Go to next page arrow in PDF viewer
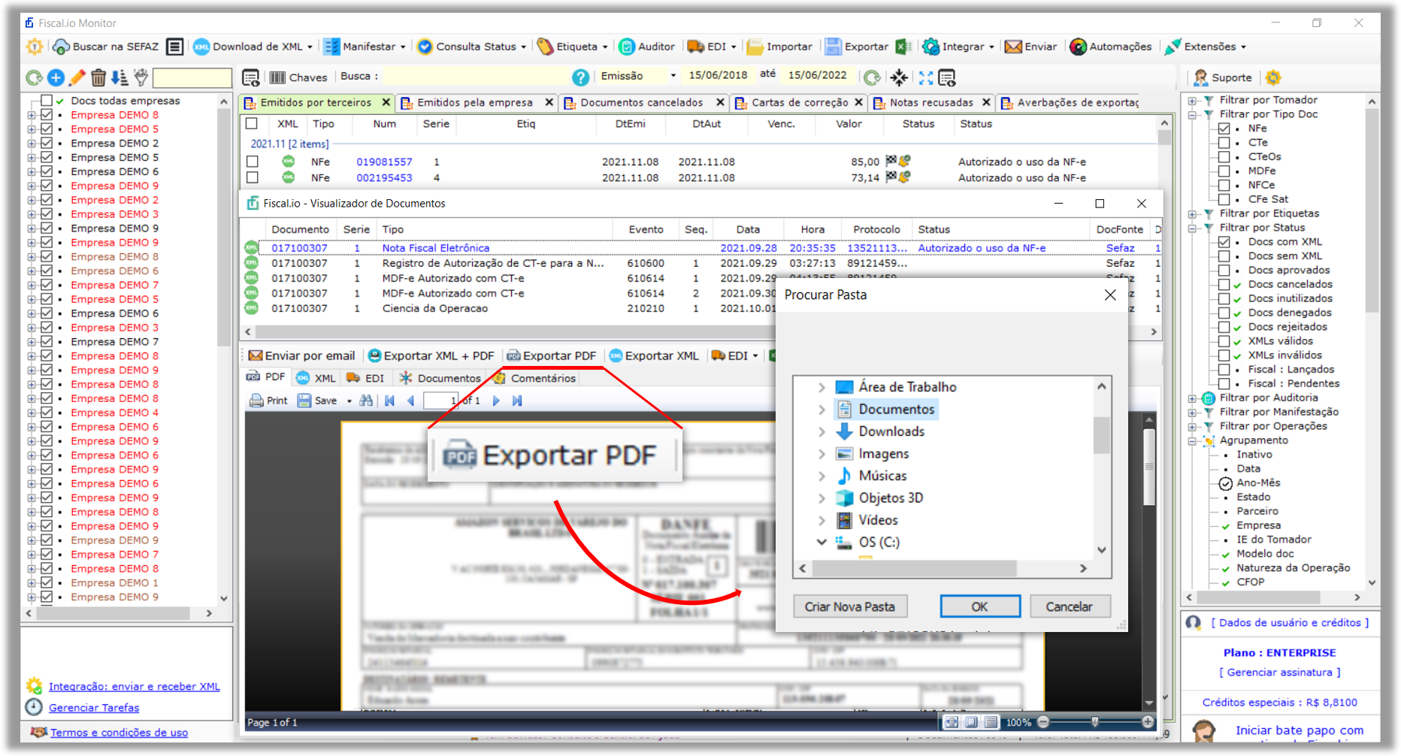1401x756 pixels. pyautogui.click(x=496, y=401)
